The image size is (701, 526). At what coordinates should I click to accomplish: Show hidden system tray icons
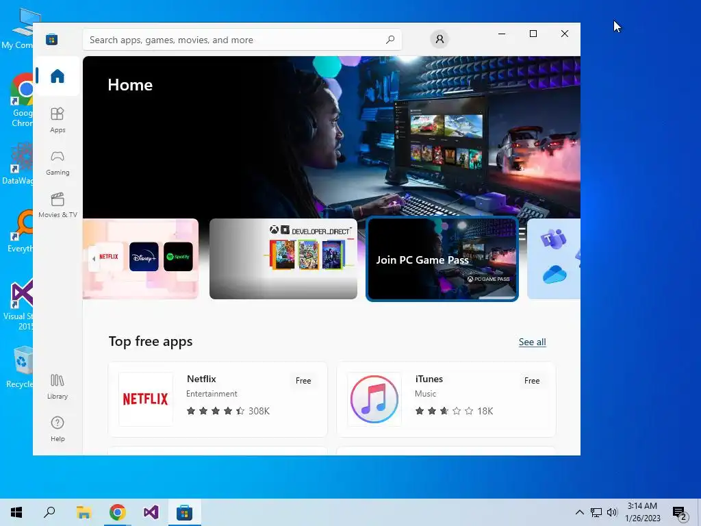[579, 512]
